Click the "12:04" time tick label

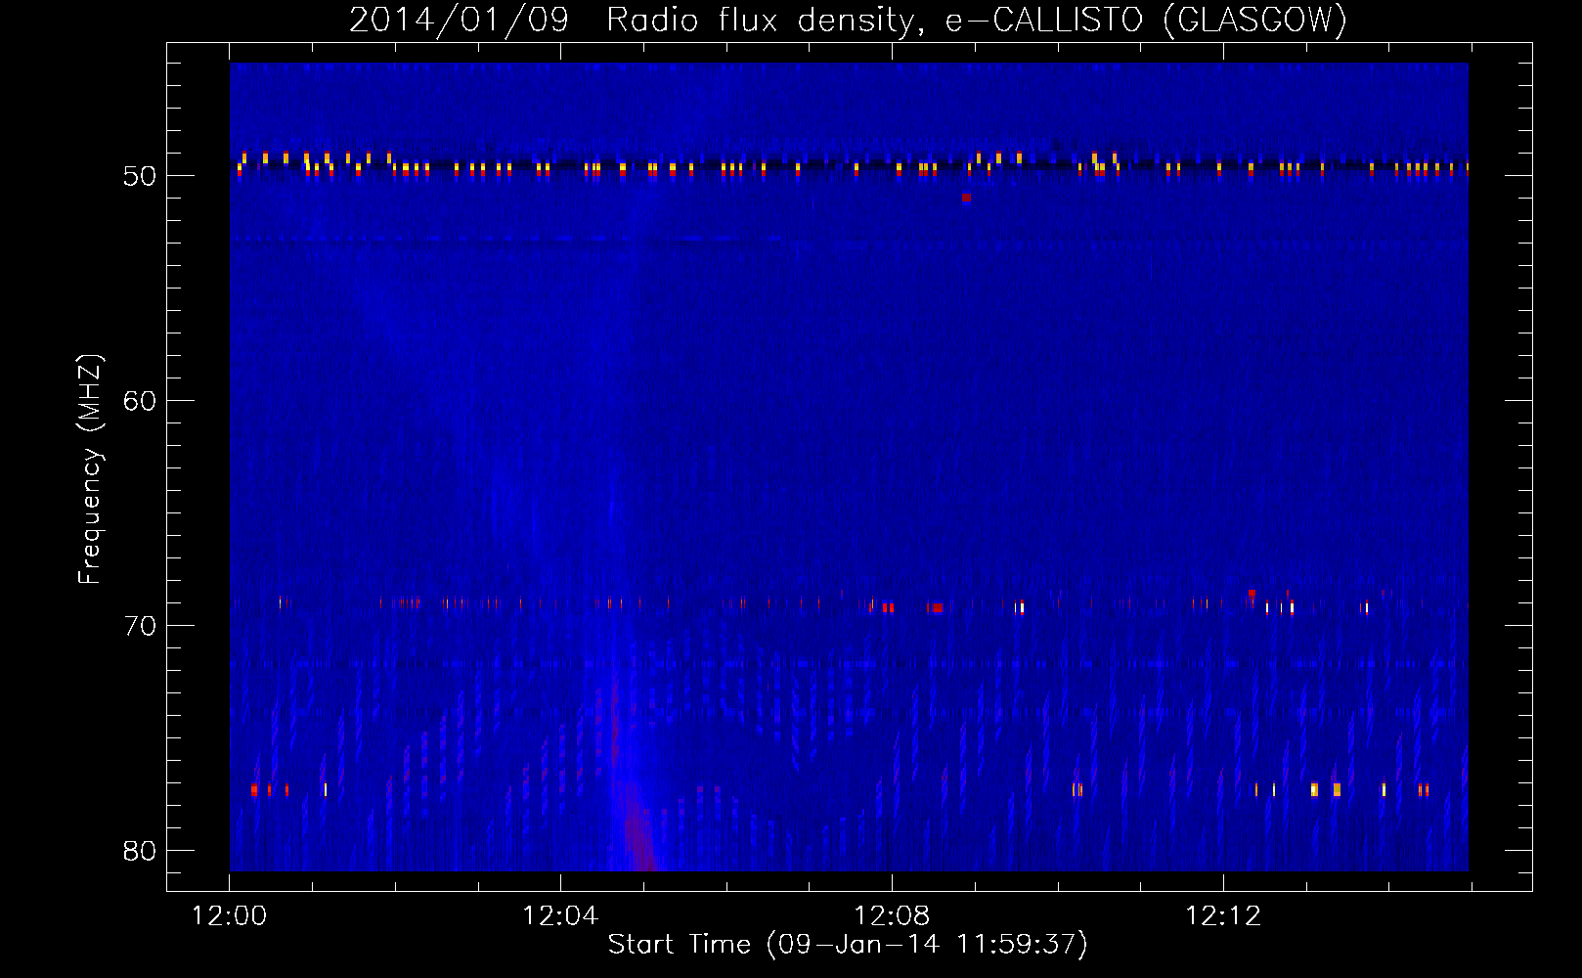(x=560, y=916)
